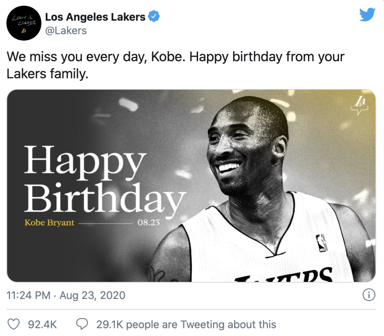384x336 pixels.
Task: Open the 11:24 PM · Aug 23, 2020 timestamp
Action: (66, 295)
